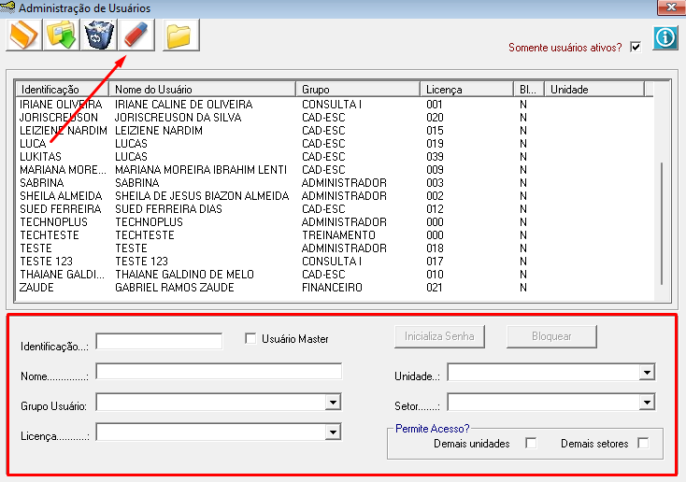The width and height of the screenshot is (686, 482).
Task: Click the FINANCEIRO group cell
Action: (332, 289)
